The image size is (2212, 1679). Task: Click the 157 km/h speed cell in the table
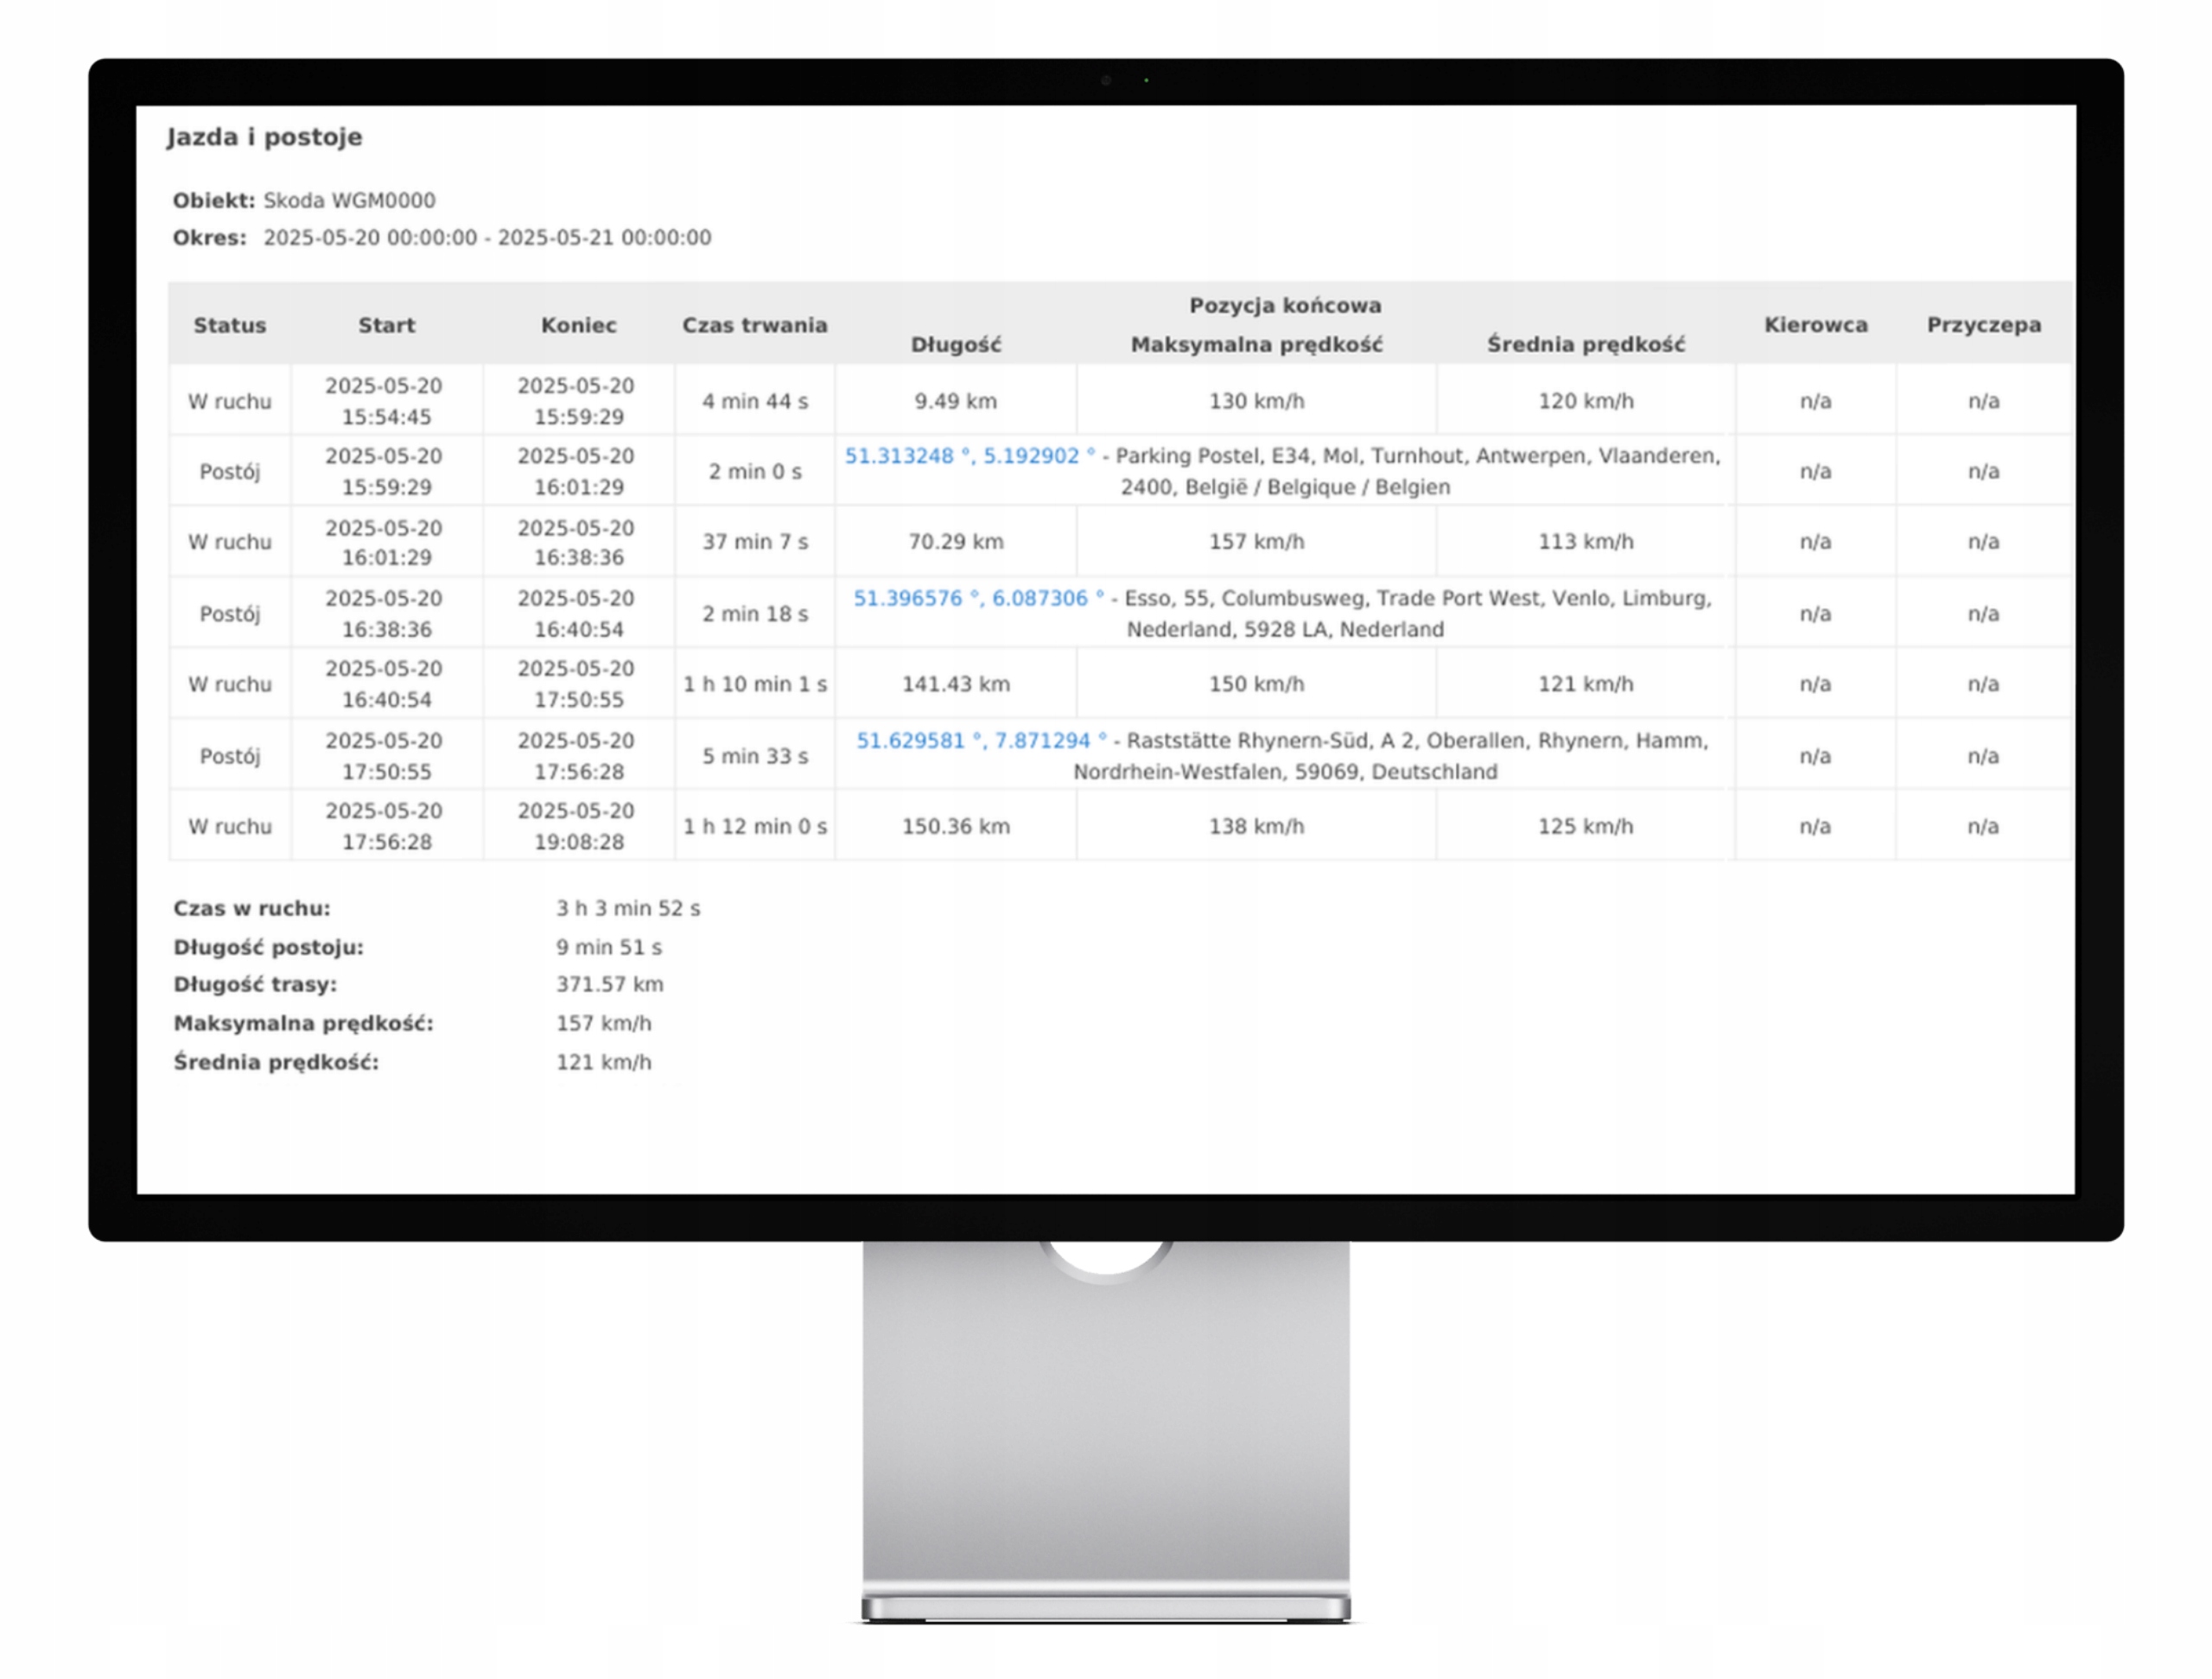[1256, 542]
